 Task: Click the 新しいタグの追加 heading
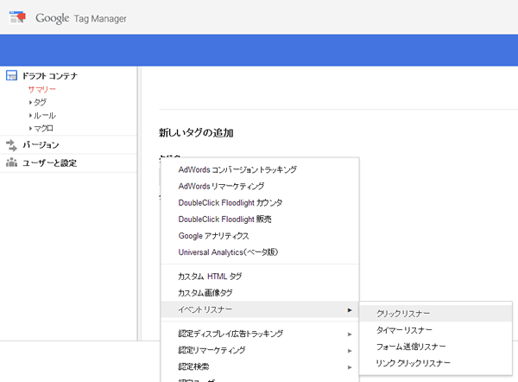point(196,133)
